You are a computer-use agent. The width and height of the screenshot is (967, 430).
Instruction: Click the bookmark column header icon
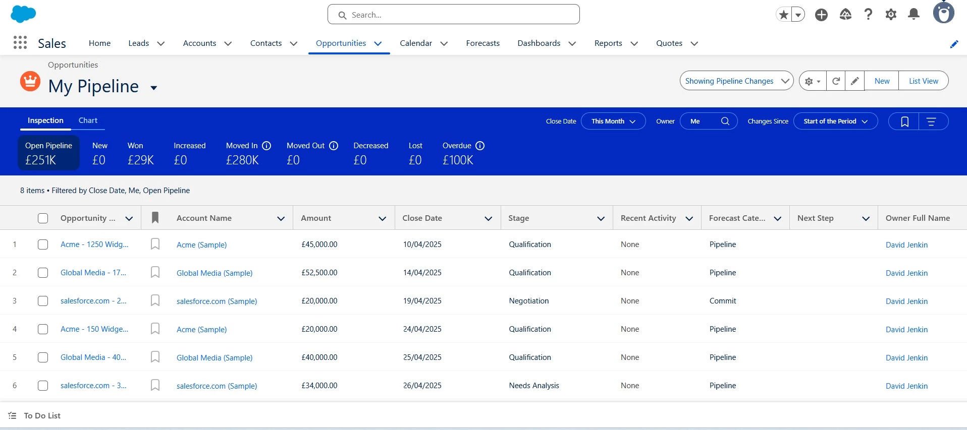click(x=155, y=218)
